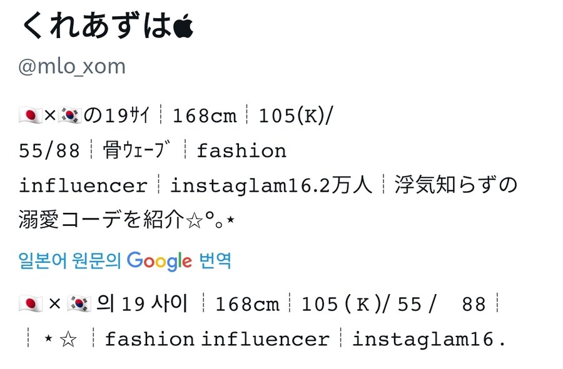Click 'fashion influencer' in translated bio
Screen dimensions: 563x369
coord(217,339)
